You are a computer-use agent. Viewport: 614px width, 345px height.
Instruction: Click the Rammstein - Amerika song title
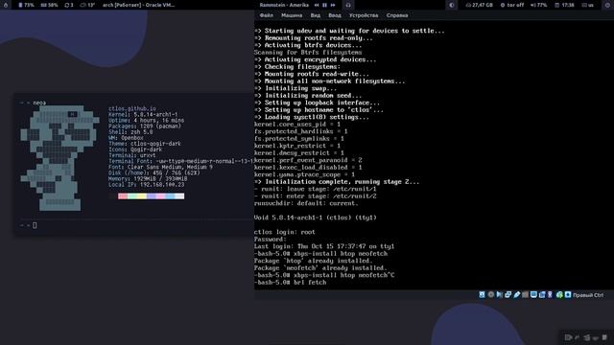[x=284, y=5]
